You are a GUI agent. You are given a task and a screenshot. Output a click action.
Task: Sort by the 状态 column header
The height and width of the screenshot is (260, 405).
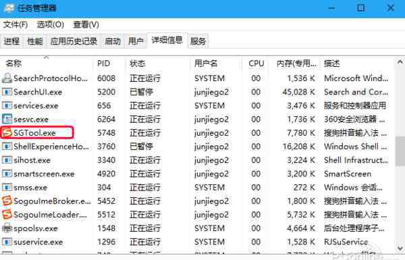pyautogui.click(x=158, y=63)
